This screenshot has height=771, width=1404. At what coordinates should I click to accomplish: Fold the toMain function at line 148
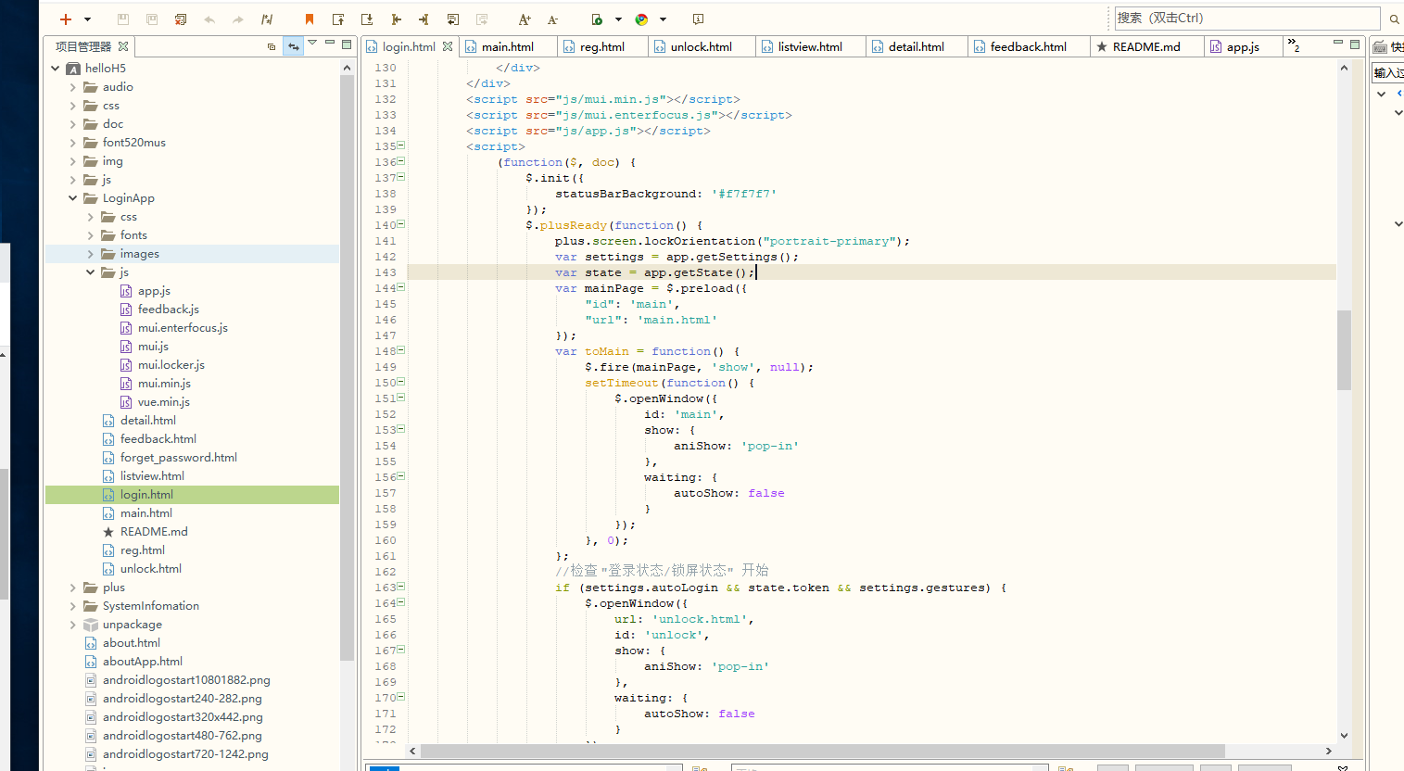point(401,350)
